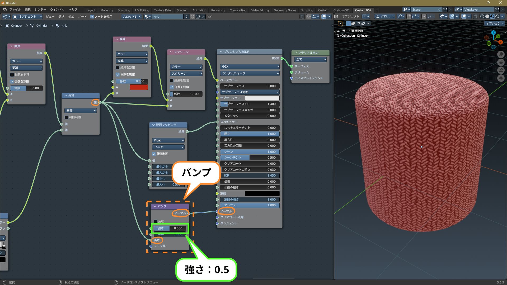The width and height of the screenshot is (507, 285).
Task: Click the fake user shield icon
Action: click(x=192, y=17)
